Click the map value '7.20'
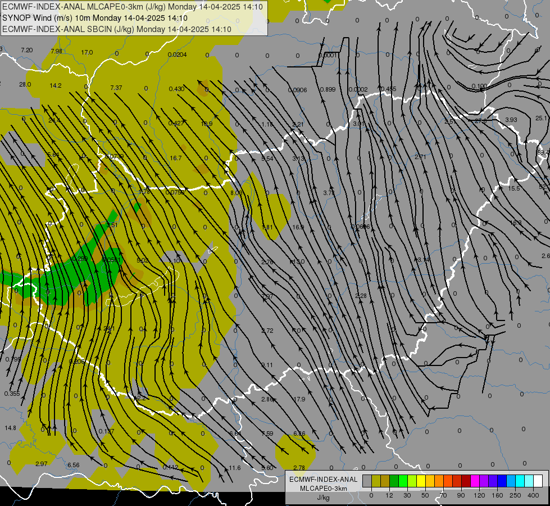Screen dimensions: 550x506 click(x=26, y=50)
